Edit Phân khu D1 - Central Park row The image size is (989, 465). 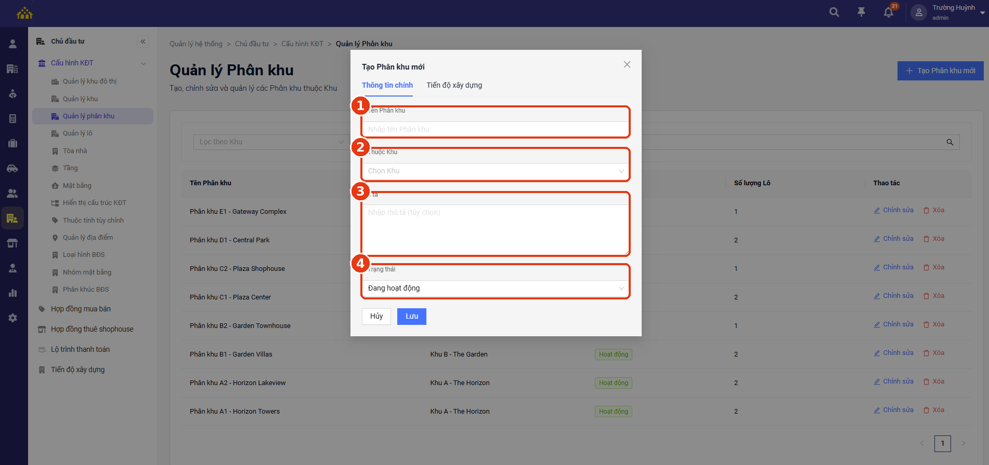pyautogui.click(x=893, y=239)
